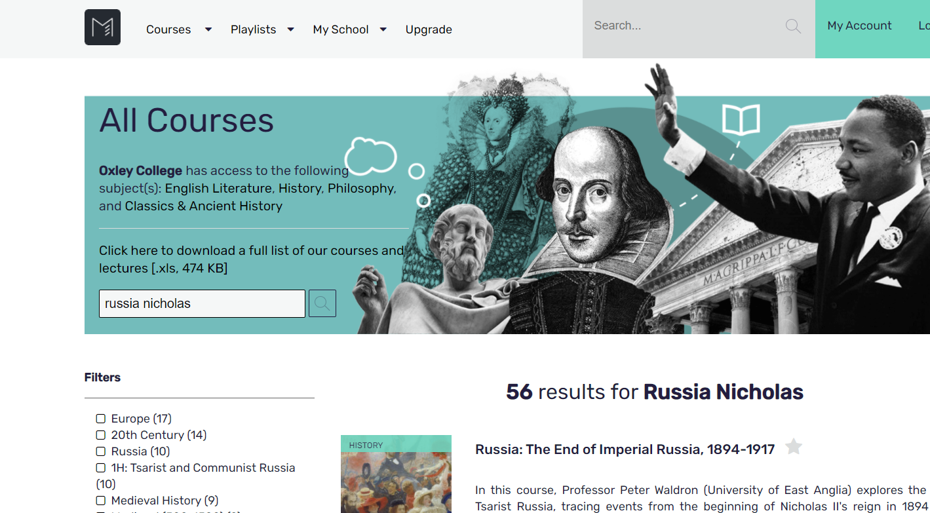Open the Playlists dropdown arrow
The width and height of the screenshot is (930, 513).
coord(290,29)
